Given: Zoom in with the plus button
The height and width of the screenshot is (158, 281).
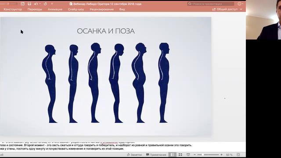Looking at the screenshot, I should tap(221, 154).
